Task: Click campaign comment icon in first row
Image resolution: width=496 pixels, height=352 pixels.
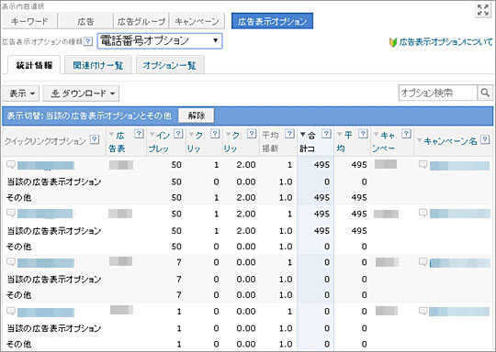Action: tap(423, 164)
